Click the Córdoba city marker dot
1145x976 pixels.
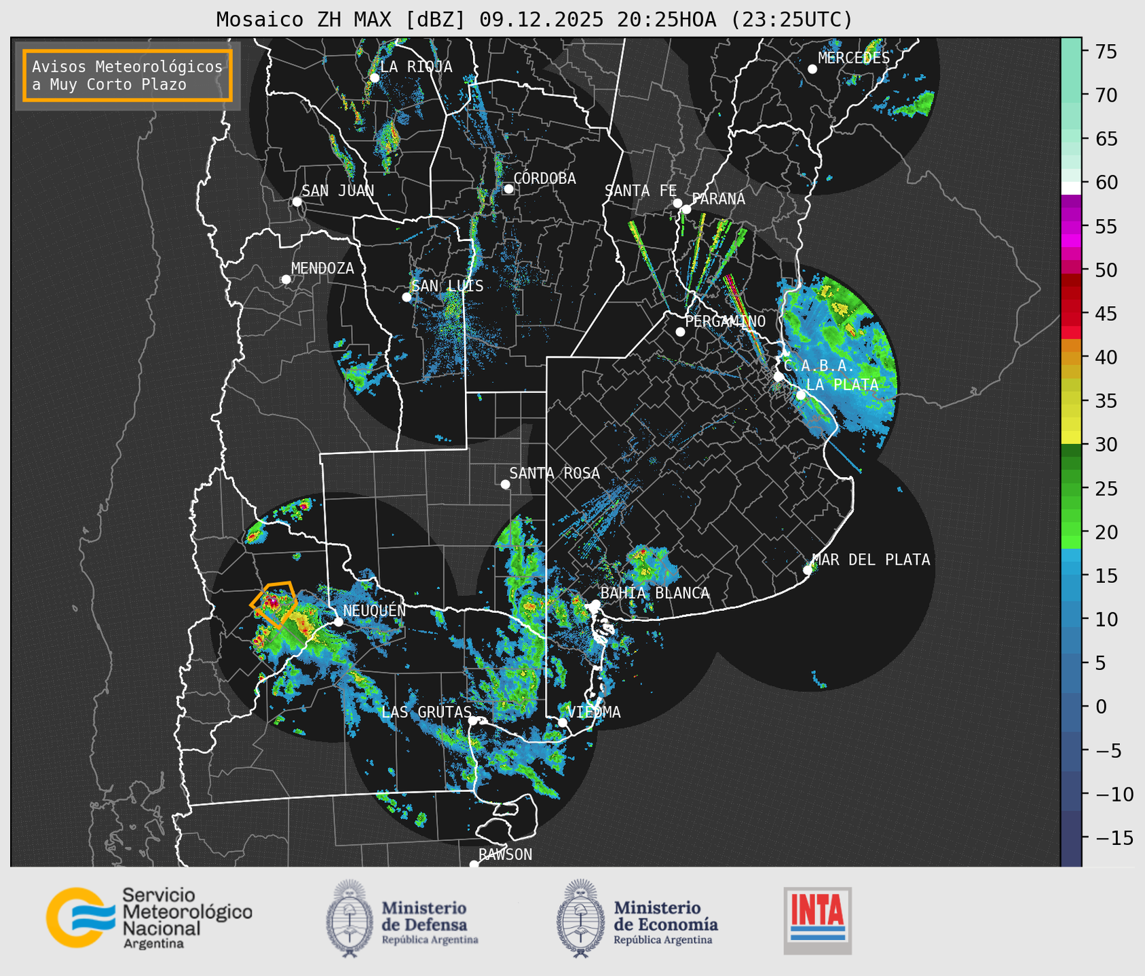click(508, 189)
